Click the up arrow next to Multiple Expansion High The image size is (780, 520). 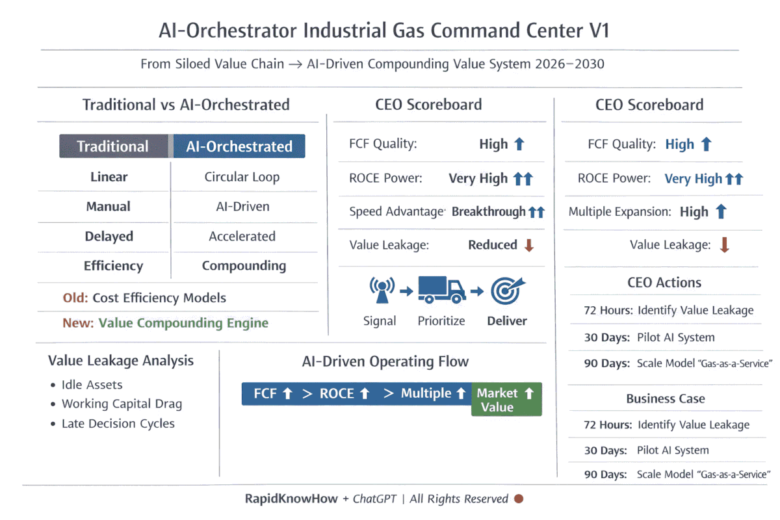[x=720, y=211]
